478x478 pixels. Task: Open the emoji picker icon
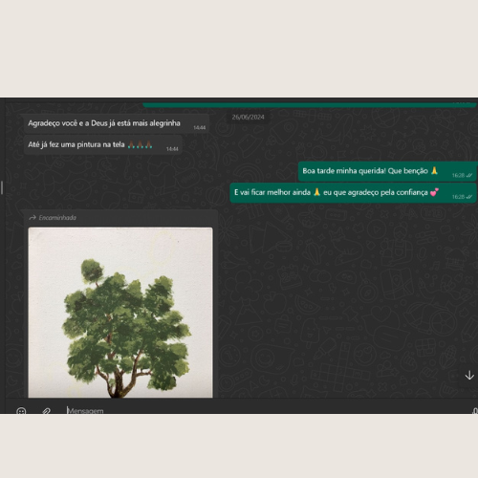point(21,411)
